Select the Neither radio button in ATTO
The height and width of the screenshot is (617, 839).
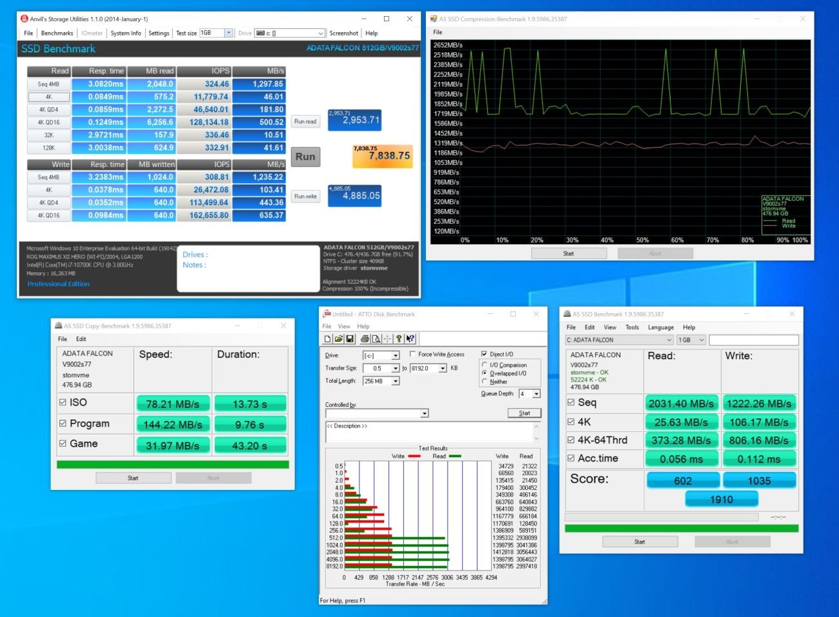point(484,382)
